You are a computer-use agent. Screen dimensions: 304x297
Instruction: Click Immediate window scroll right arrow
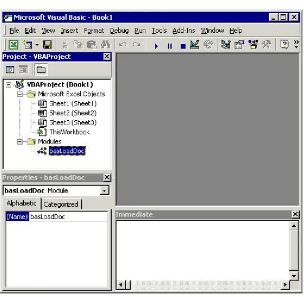coord(285,285)
